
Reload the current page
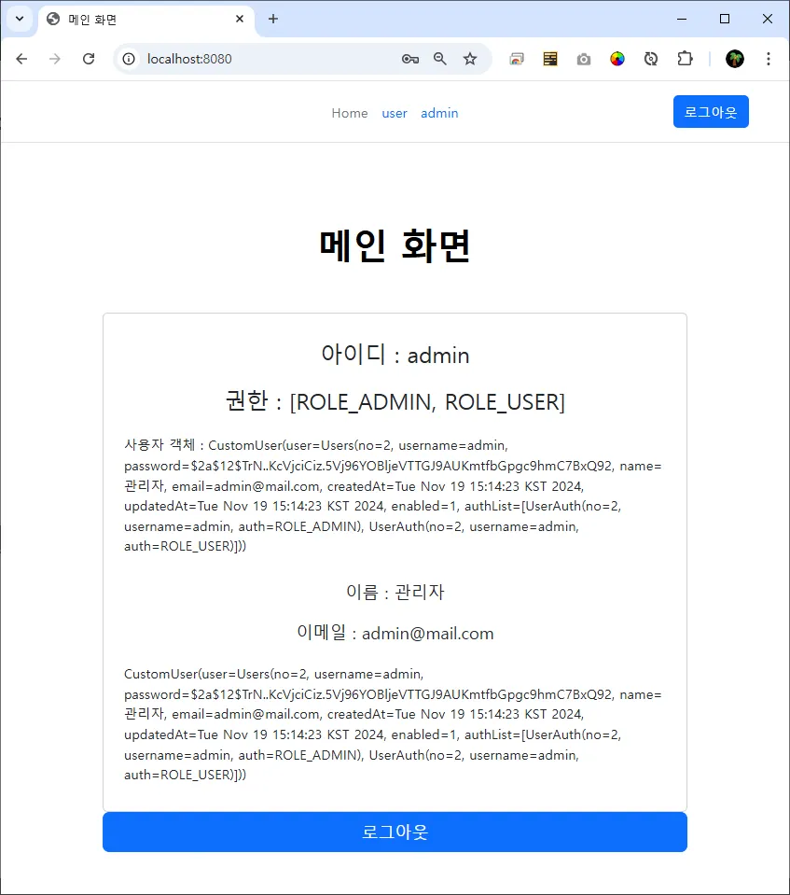(89, 59)
